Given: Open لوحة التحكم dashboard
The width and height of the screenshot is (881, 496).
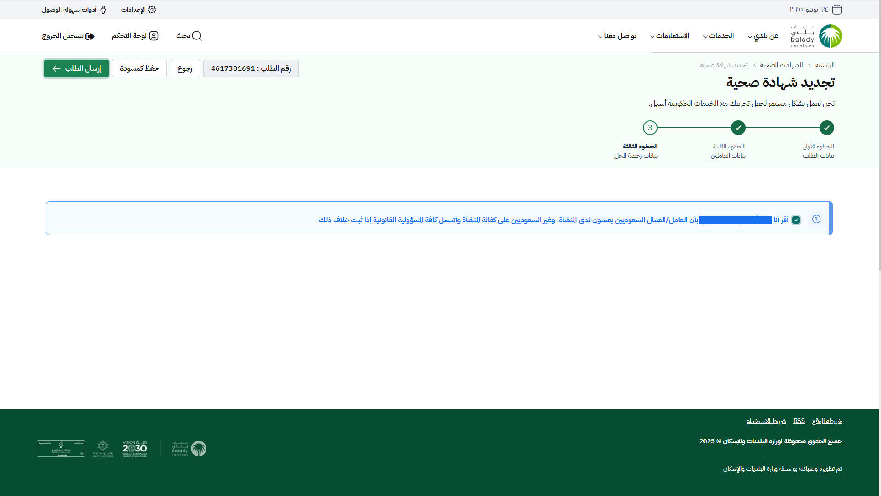Looking at the screenshot, I should click(135, 36).
